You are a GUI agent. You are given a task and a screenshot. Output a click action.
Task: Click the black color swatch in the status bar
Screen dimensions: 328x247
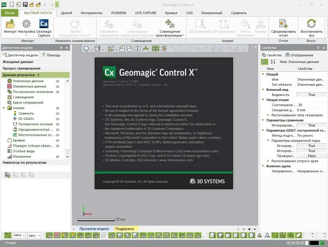tap(314, 243)
